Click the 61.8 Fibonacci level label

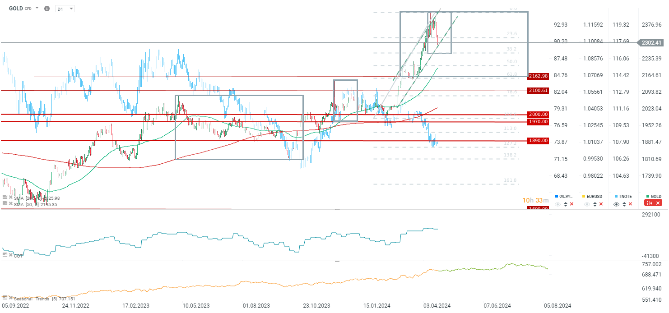(x=511, y=74)
